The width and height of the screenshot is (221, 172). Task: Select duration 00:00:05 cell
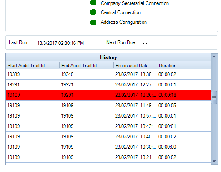tap(167, 106)
